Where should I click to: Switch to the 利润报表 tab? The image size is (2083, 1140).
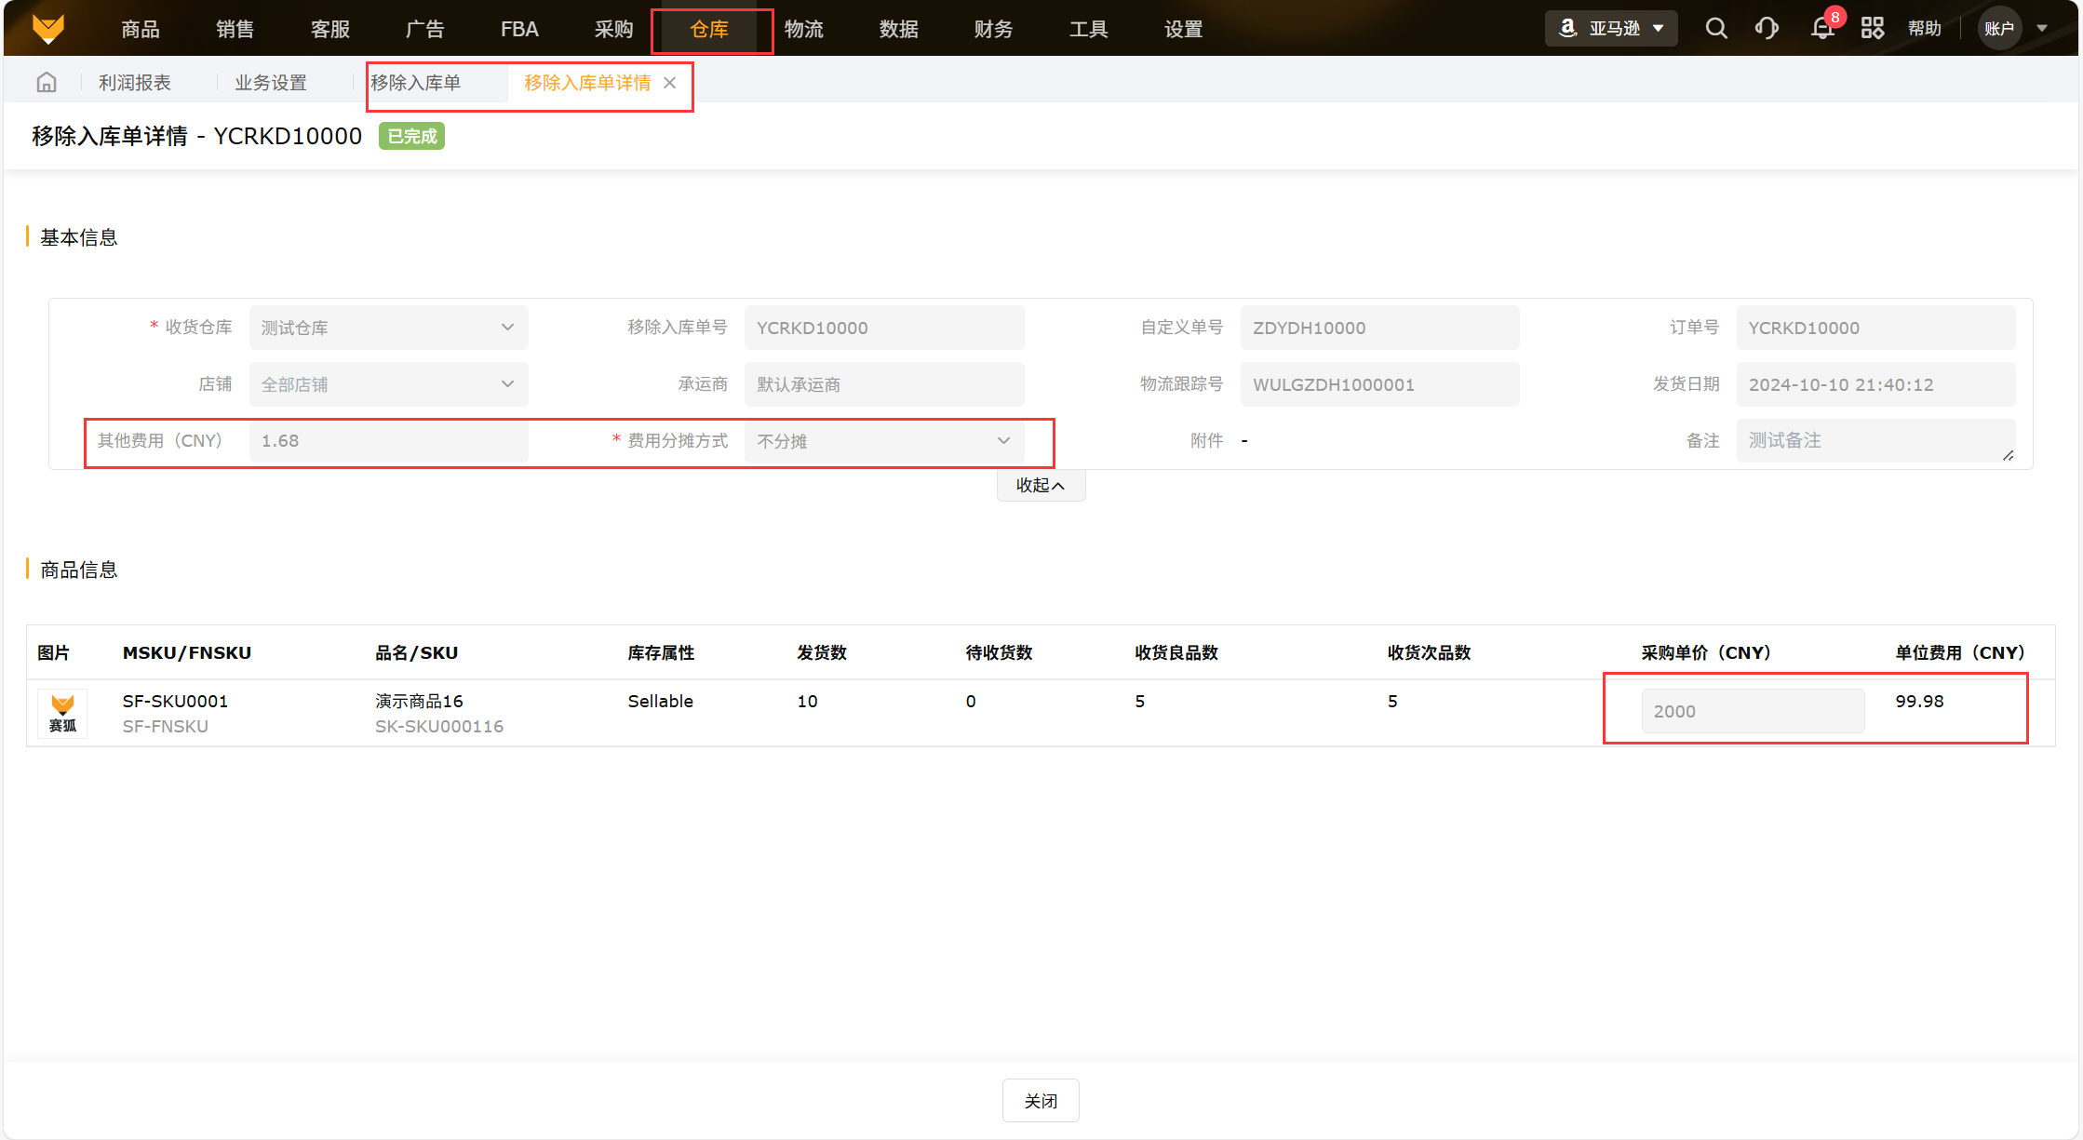[135, 83]
